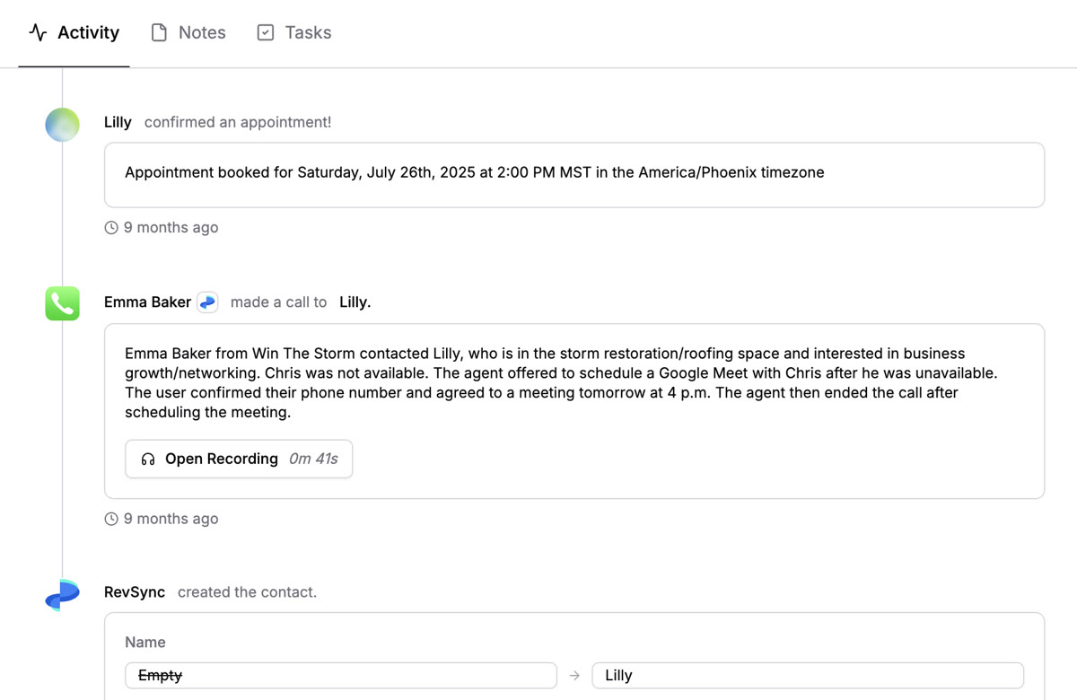Click the RevSync logo next to 'created the contact'
The image size is (1077, 700).
click(x=61, y=592)
